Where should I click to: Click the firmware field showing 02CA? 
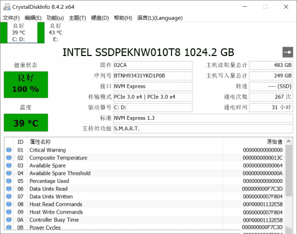153,65
